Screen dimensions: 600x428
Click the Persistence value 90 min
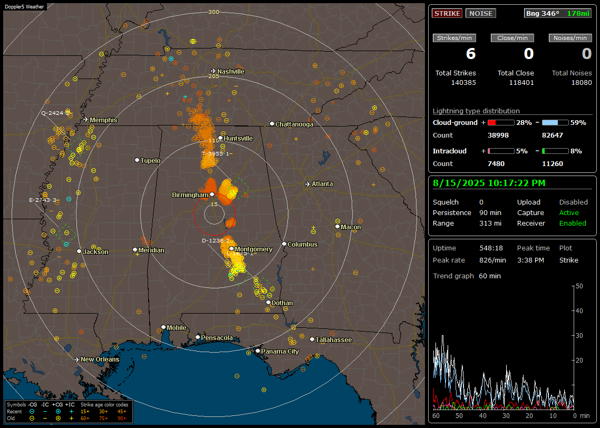[490, 212]
